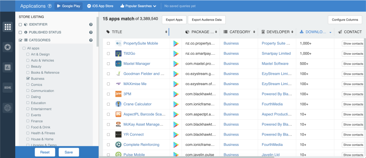Click the Complete Reinforcing app icon

[x=118, y=145]
